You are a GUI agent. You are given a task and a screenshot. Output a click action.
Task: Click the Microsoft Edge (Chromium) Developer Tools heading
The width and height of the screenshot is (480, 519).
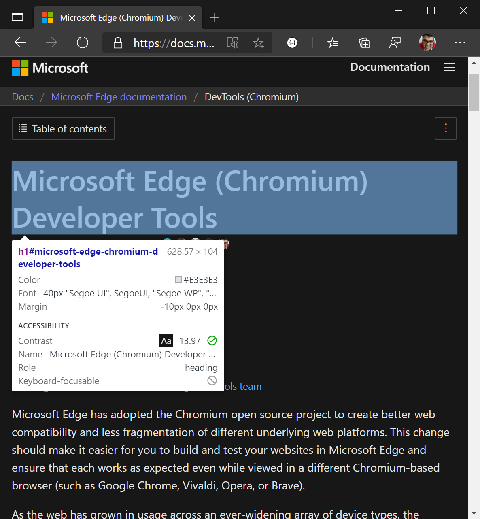tap(234, 198)
